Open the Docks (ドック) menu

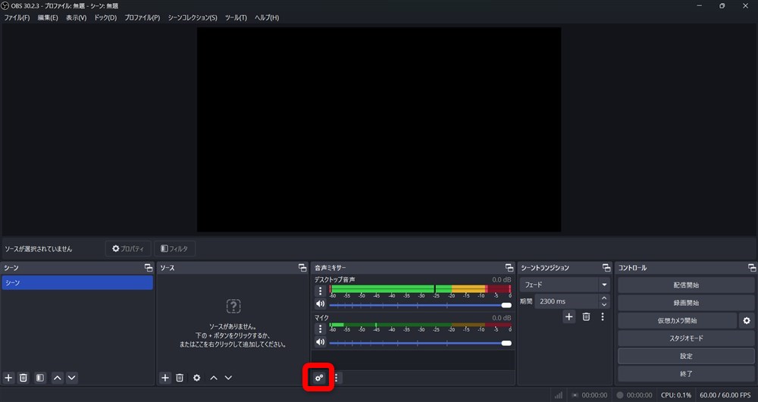[105, 17]
